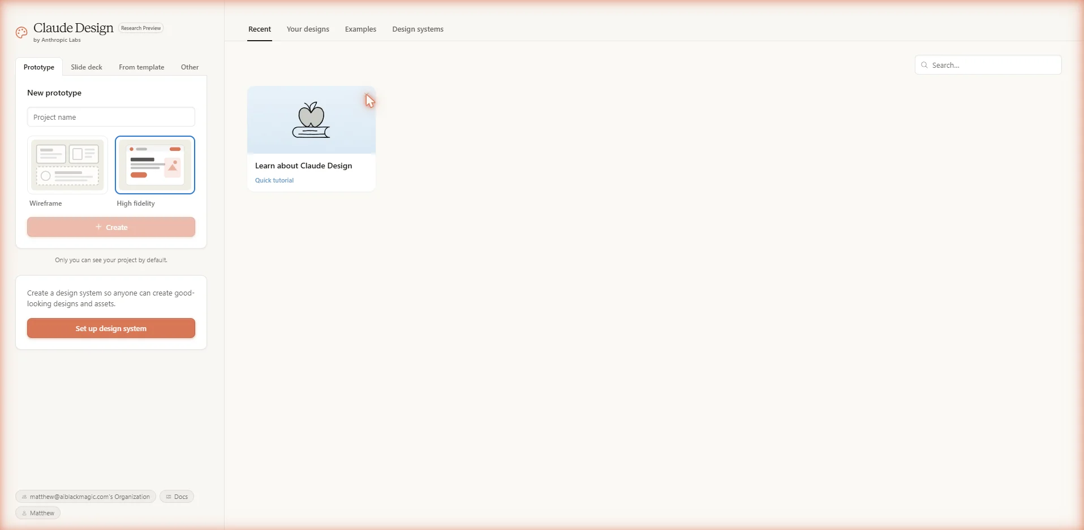Click the Learn about Claude Design title
Viewport: 1084px width, 530px height.
(304, 166)
